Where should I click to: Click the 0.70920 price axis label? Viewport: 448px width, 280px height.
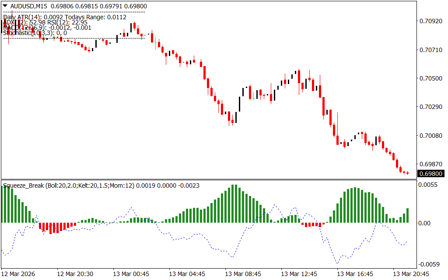(430, 21)
